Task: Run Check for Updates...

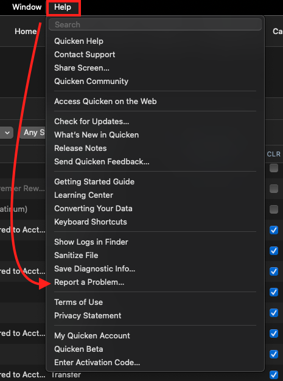Action: tap(91, 121)
